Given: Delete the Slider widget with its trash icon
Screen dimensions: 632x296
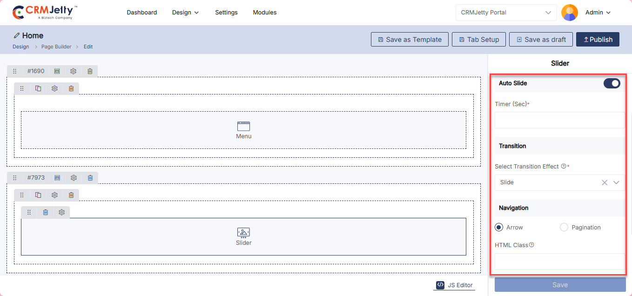Looking at the screenshot, I should click(46, 212).
